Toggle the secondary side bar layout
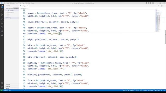 click(x=150, y=3)
